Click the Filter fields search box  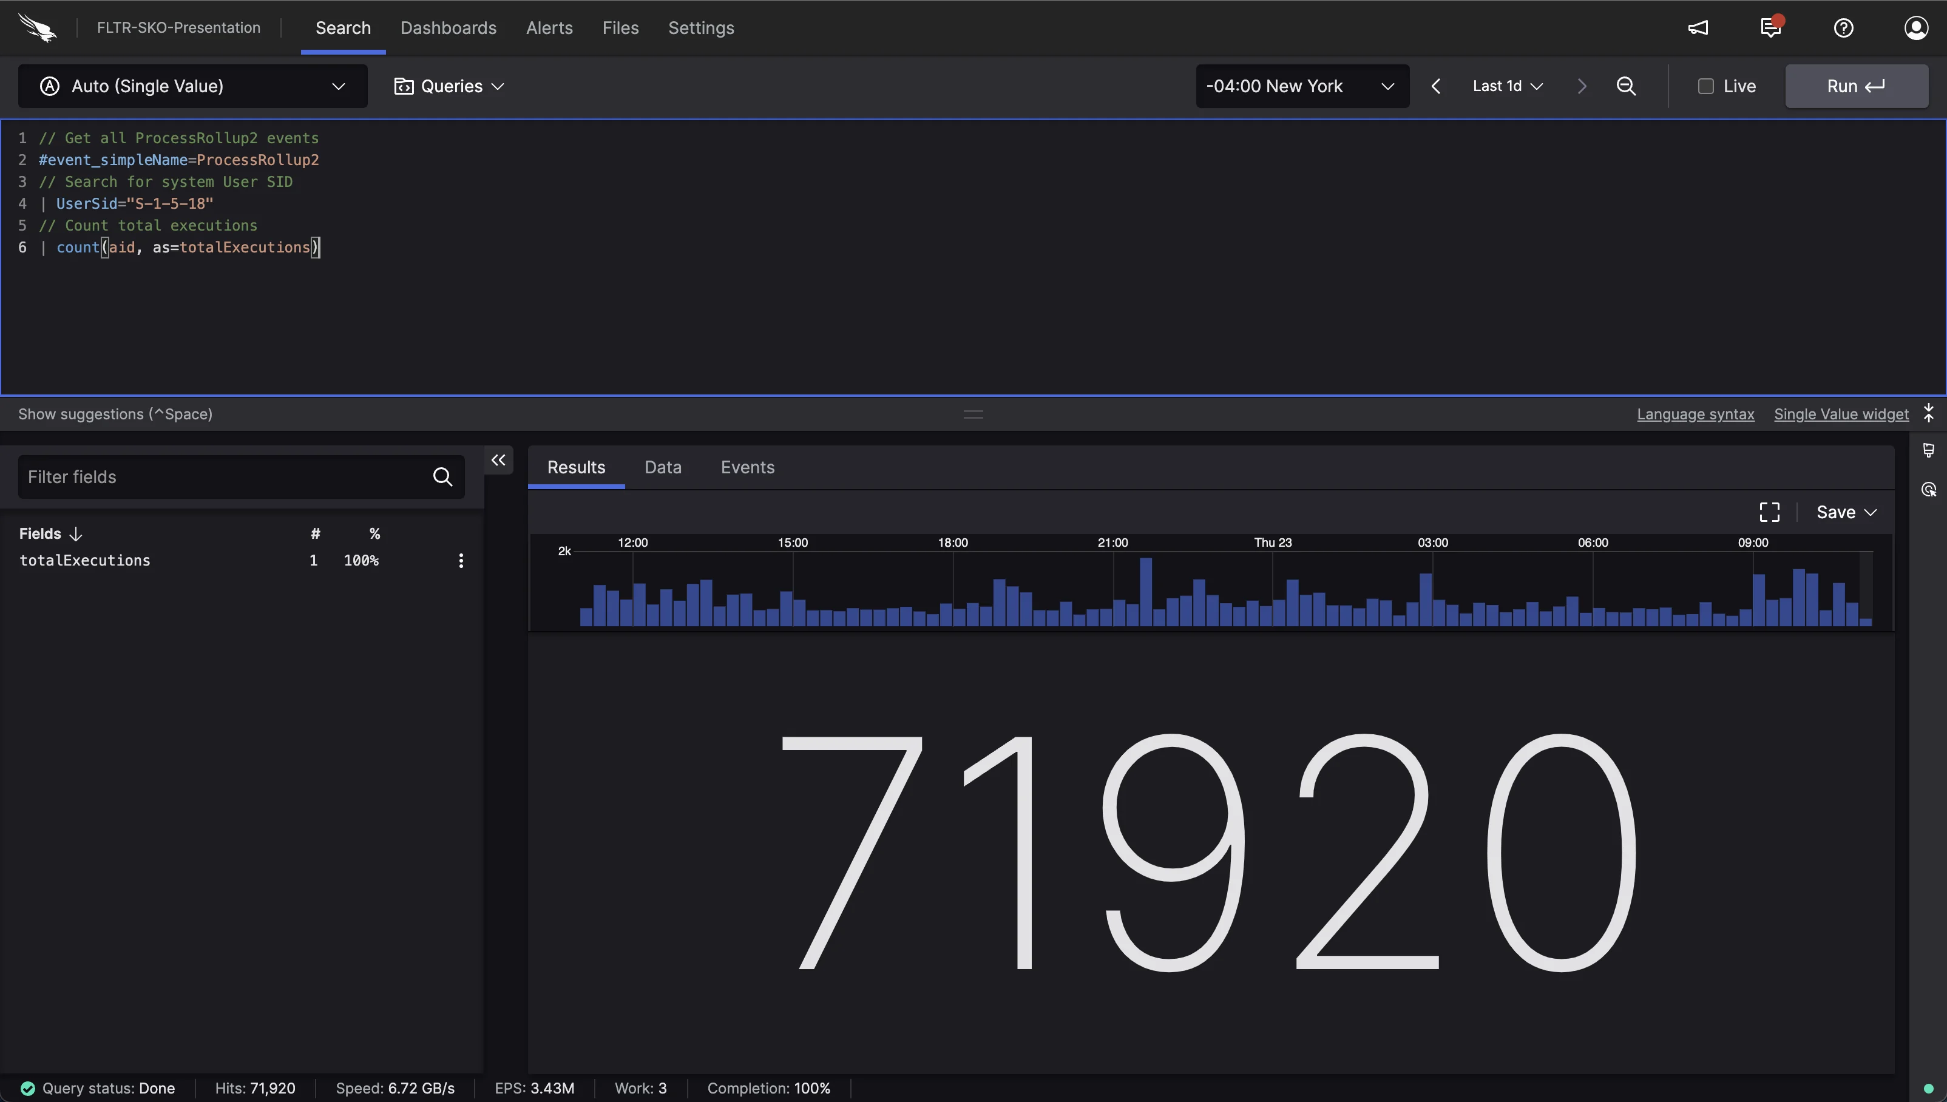[242, 477]
